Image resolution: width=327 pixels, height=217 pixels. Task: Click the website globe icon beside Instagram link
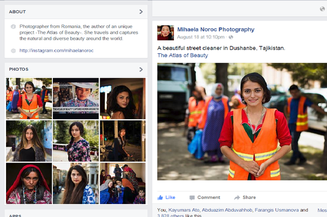pos(13,51)
